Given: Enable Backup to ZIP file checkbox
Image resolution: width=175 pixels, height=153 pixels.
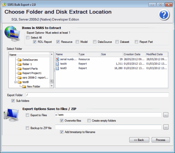Looking at the screenshot, I should [x=27, y=128].
